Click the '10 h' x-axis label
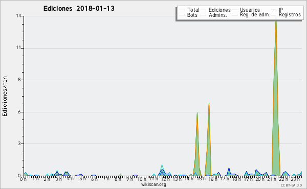Viewport: 307px width, 189px height. [142, 179]
